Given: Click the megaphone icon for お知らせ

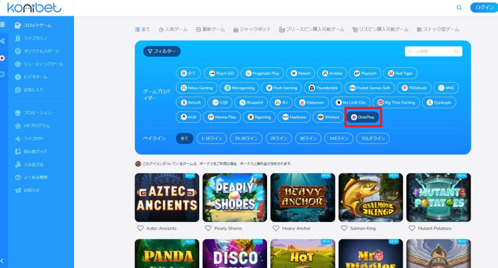Looking at the screenshot, I should [x=18, y=191].
